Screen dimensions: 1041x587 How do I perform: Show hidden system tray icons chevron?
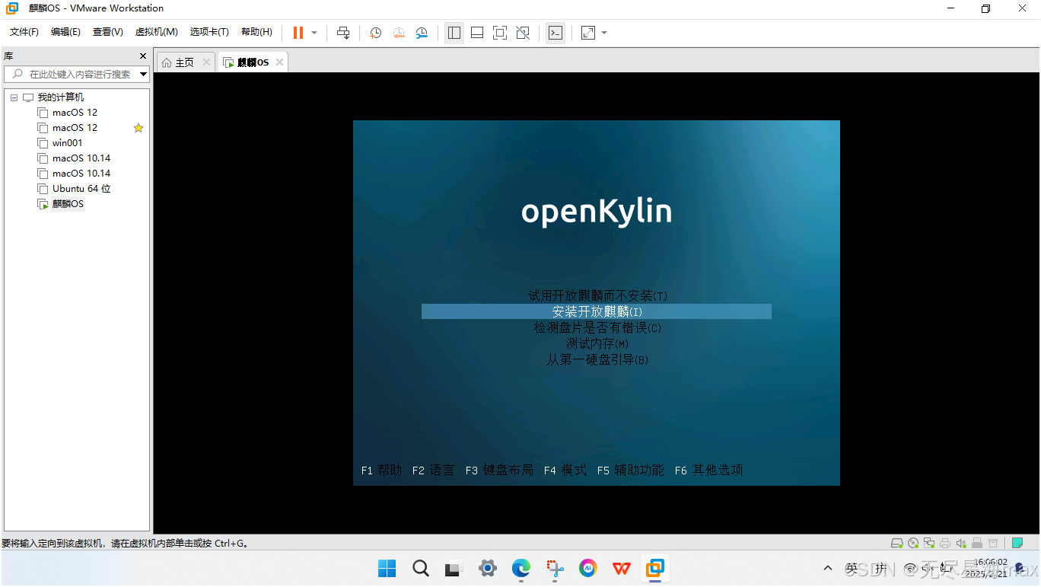pos(828,568)
